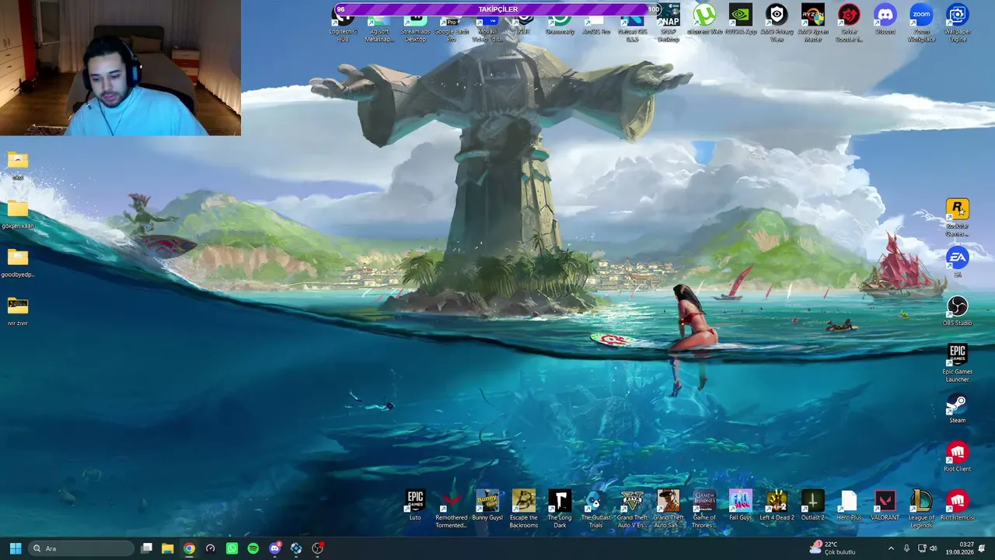
Task: Select the Rockstar Games Launcher icon
Action: 957,218
